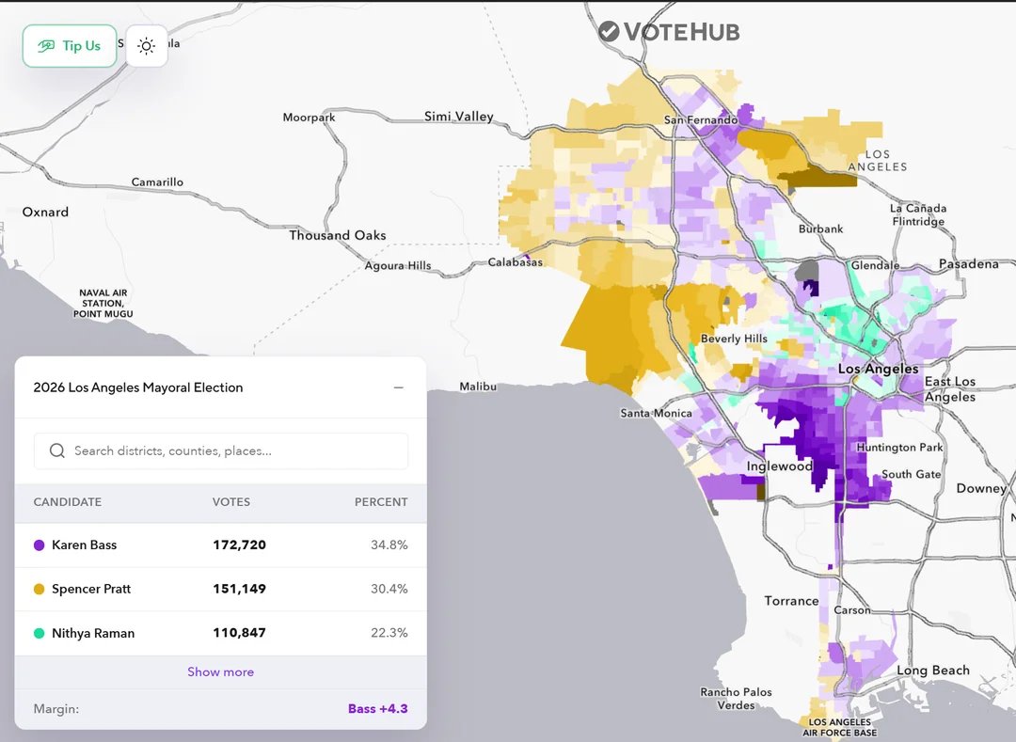Screen dimensions: 1016x742
Task: Click the Moorpark map label
Action: (x=310, y=118)
